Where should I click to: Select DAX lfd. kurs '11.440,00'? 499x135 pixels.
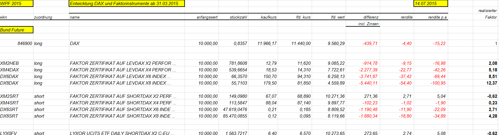tap(301, 43)
